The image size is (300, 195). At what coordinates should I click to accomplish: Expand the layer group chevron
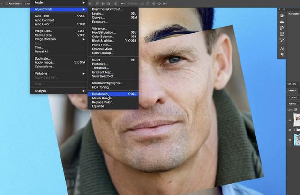[294, 130]
